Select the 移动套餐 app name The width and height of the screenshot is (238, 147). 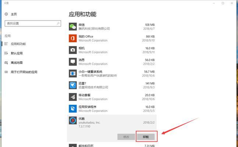click(x=84, y=95)
